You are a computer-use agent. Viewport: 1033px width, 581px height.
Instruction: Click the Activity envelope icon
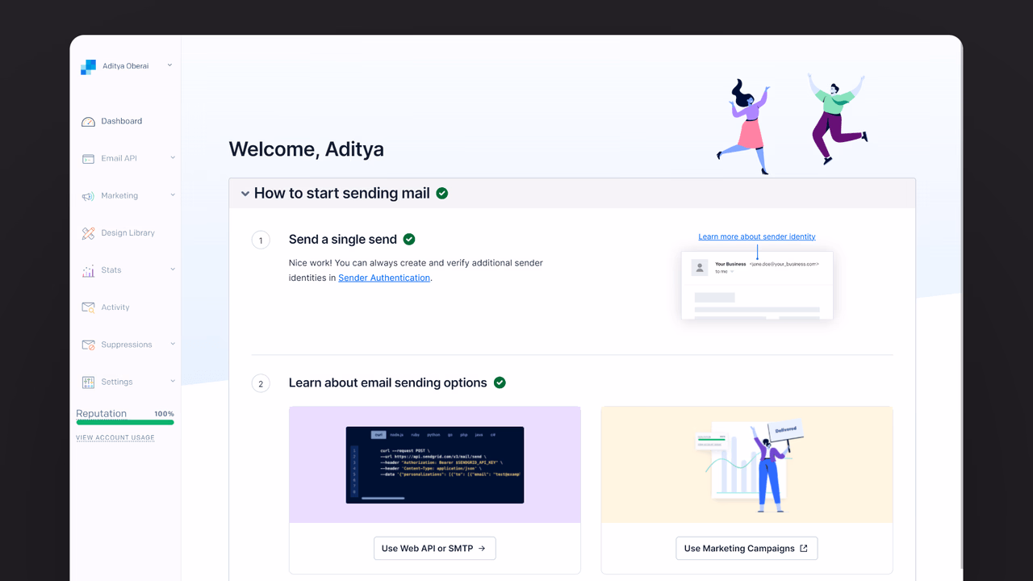(x=88, y=307)
